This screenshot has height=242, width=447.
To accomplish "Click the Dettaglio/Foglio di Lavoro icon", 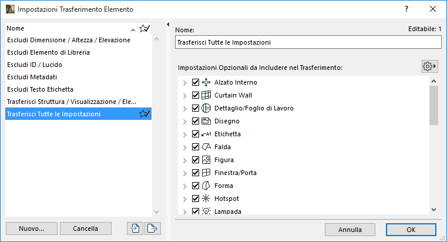I will 206,108.
